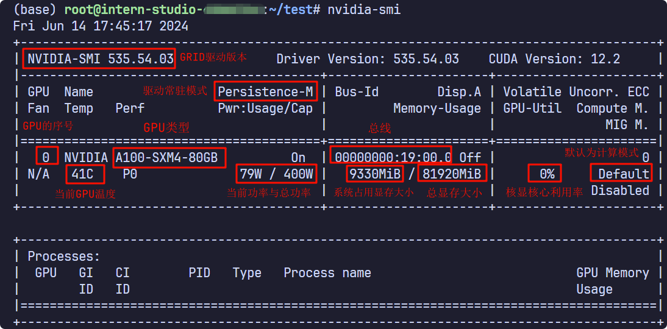Screen dimensions: 667x329
Task: Click the A100-SXM4-80GB GPU name
Action: [169, 158]
